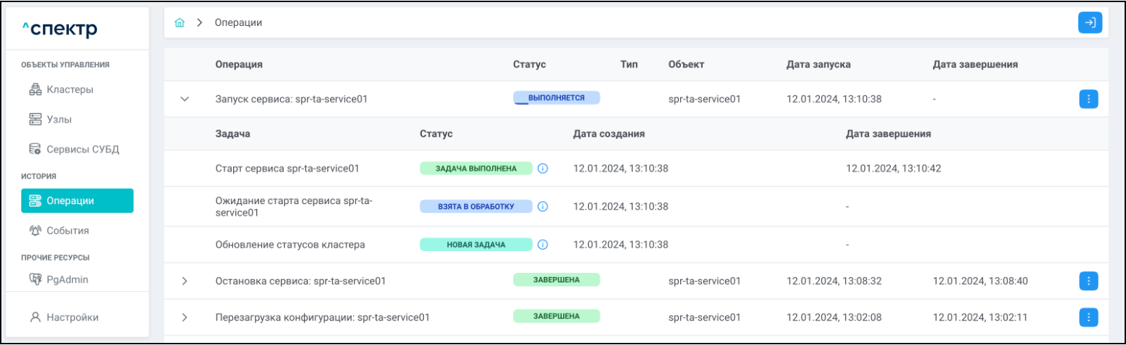
Task: Open three-dot menu for 'Запуск сервиса' operation
Action: pos(1088,99)
